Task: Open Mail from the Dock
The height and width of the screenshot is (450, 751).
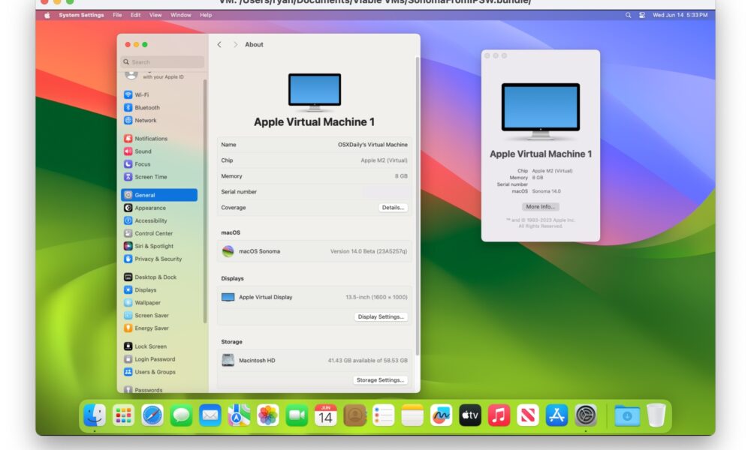Action: point(210,415)
